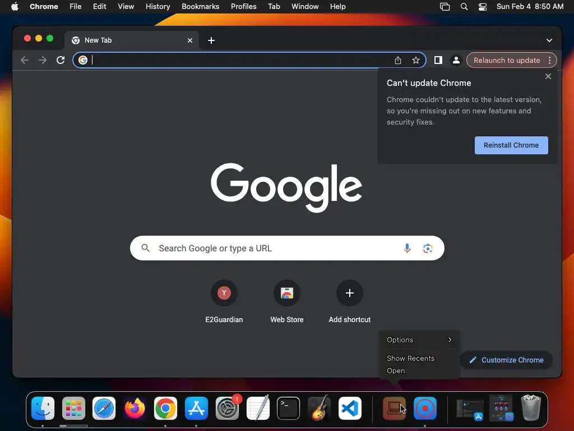574x431 pixels.
Task: Open System Settings from the dock
Action: tap(228, 408)
